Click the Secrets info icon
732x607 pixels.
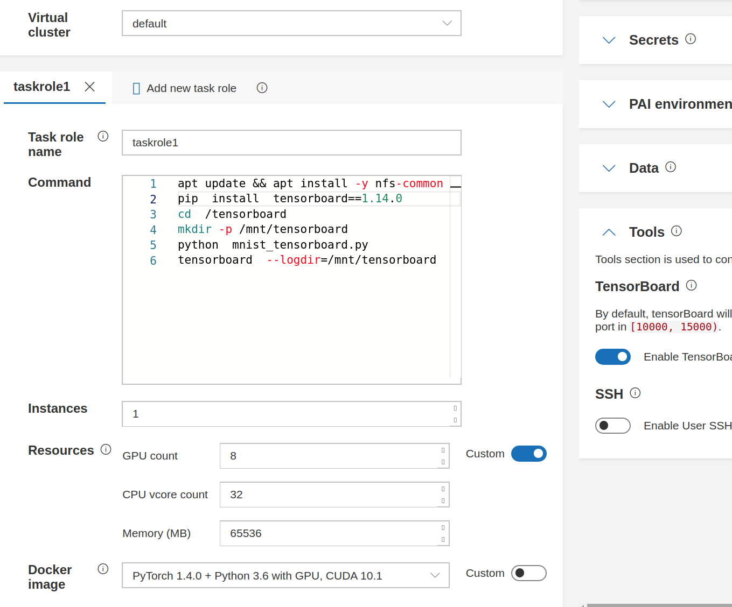coord(691,38)
